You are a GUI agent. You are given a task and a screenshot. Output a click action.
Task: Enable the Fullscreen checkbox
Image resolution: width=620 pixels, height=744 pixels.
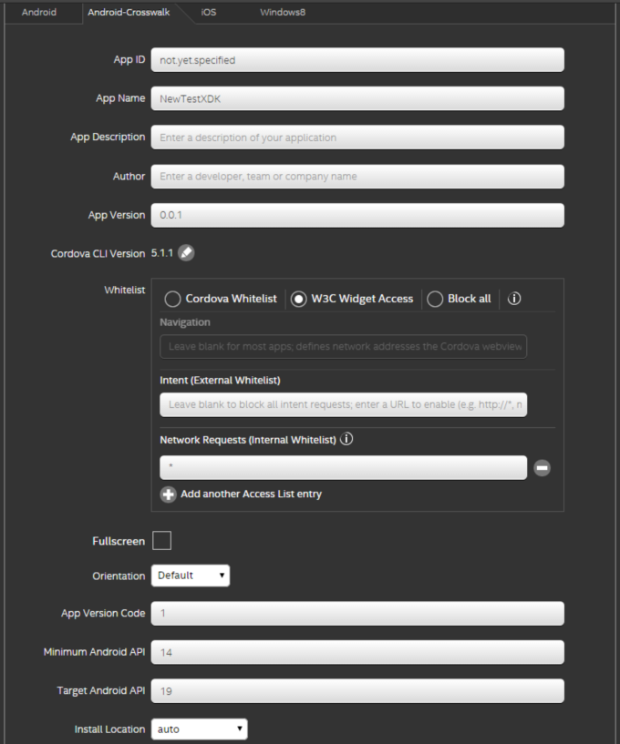[162, 540]
